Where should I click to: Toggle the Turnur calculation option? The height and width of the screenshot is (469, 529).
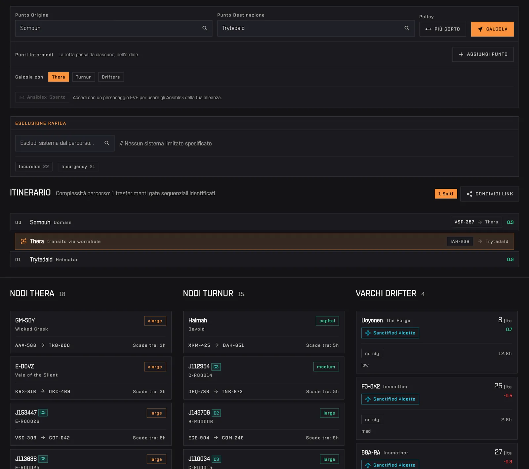pos(83,77)
